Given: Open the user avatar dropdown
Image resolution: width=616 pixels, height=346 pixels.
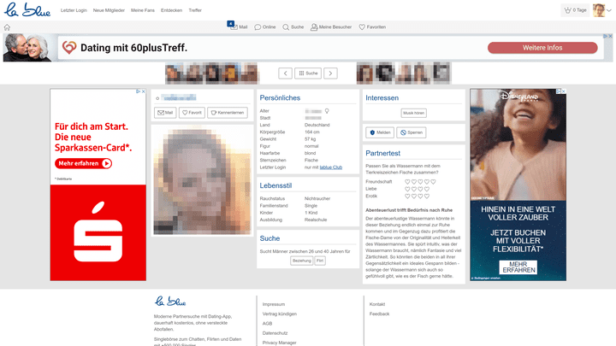Looking at the screenshot, I should click(x=602, y=10).
